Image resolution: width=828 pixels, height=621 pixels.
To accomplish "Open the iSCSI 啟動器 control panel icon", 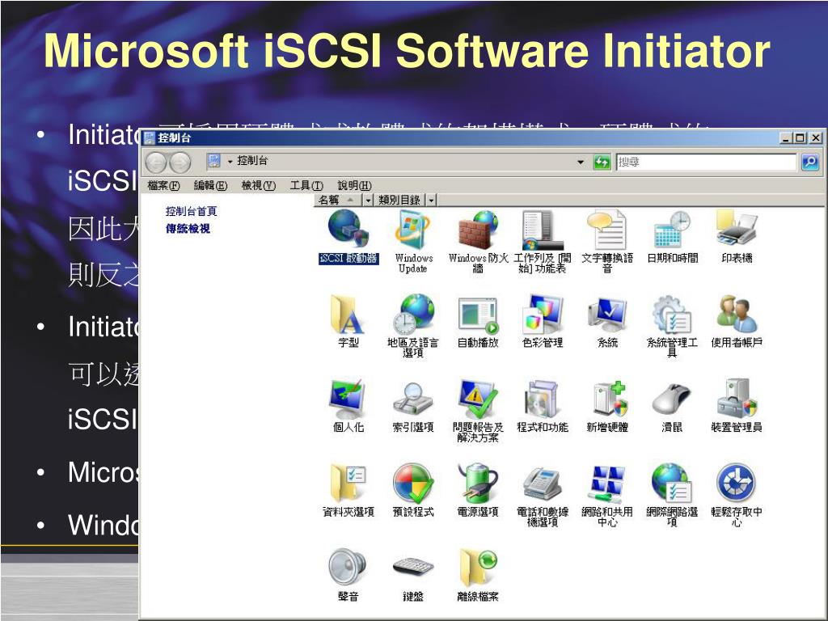I will click(348, 237).
